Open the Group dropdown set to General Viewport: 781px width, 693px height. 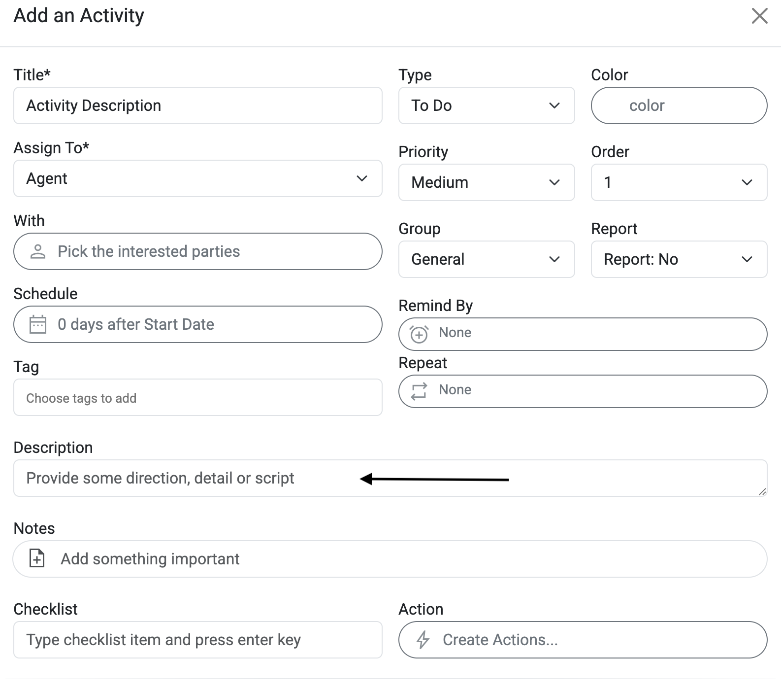(486, 259)
